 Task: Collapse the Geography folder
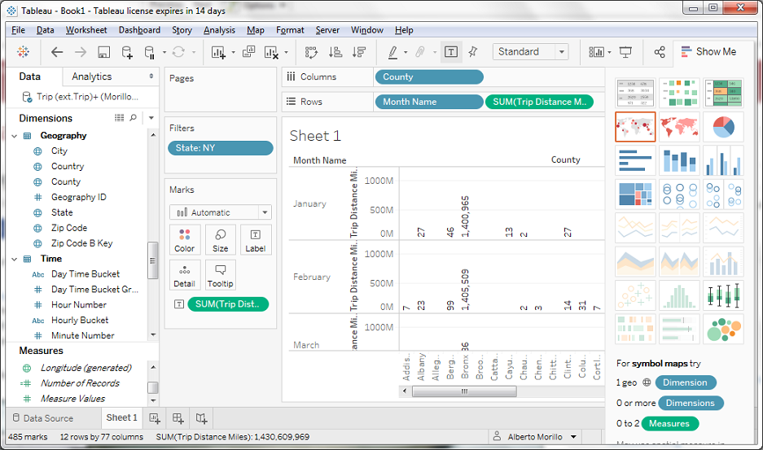[14, 136]
